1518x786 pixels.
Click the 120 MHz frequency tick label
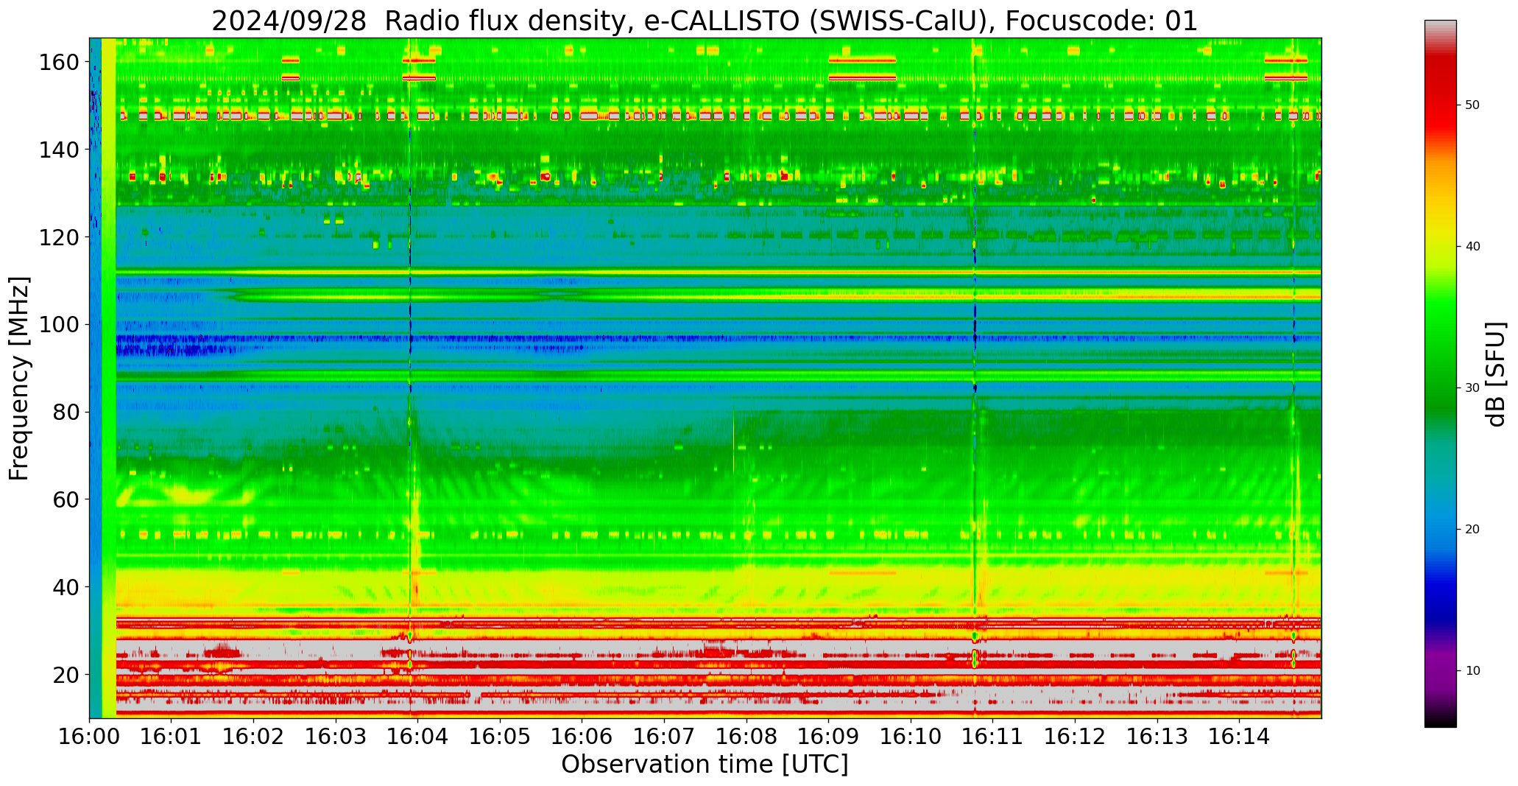click(x=59, y=237)
